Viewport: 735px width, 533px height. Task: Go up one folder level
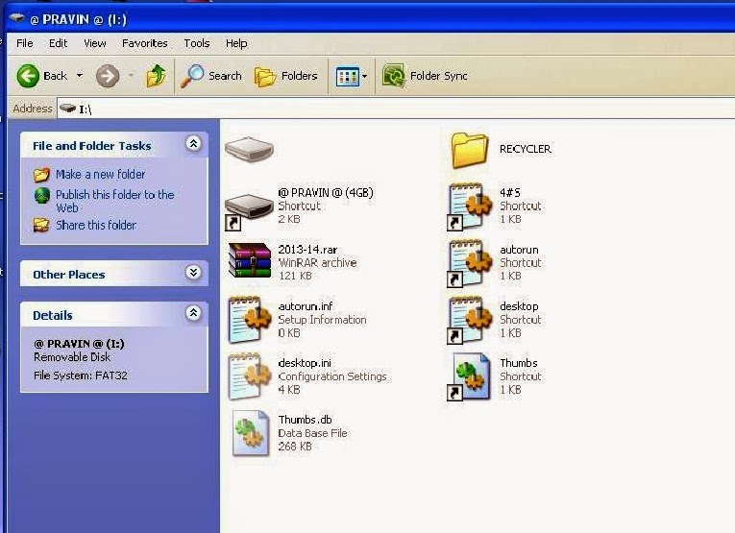point(156,76)
